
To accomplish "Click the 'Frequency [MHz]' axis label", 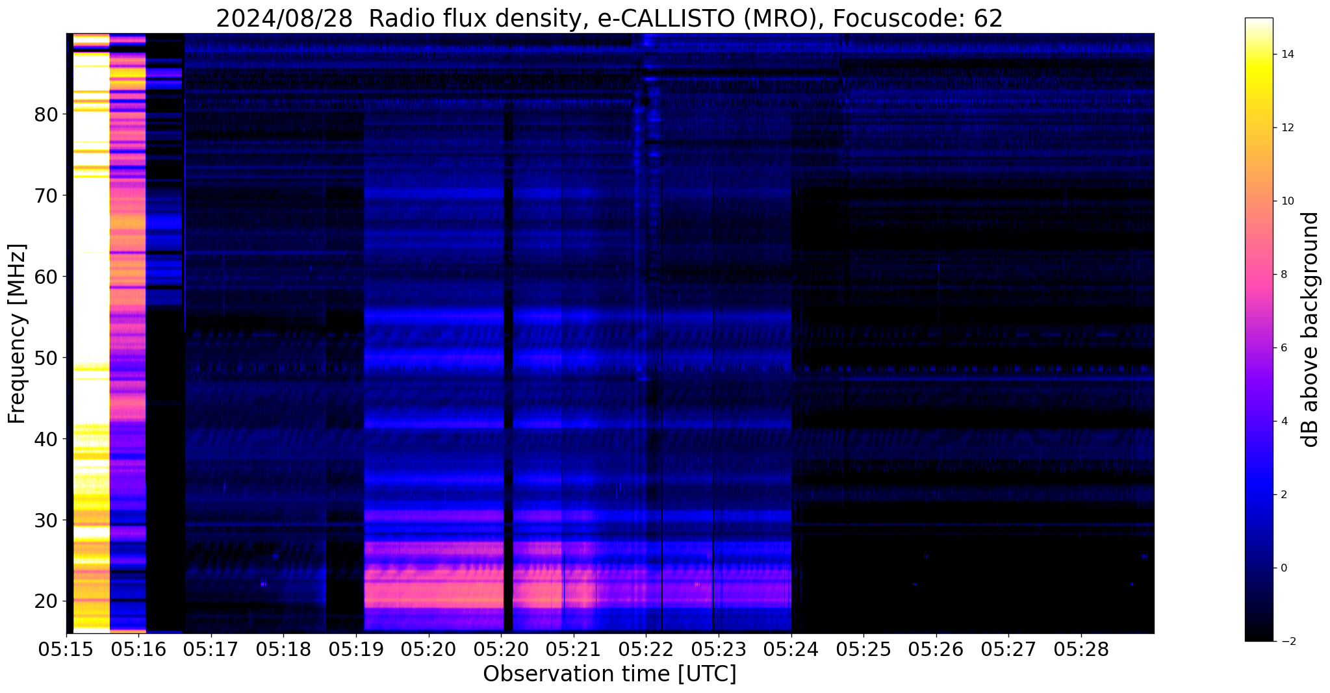I will (18, 334).
